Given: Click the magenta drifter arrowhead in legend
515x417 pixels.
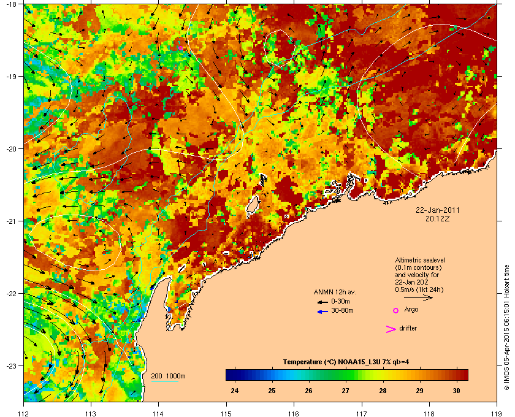Looking at the screenshot, I should click(391, 329).
